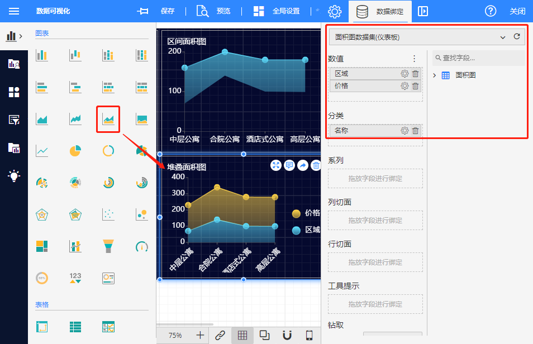Click the 查找字段 search field
The image size is (533, 344).
point(480,58)
